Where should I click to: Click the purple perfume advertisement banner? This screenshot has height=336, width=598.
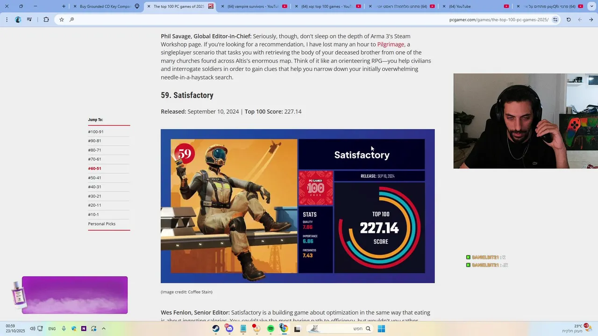[x=75, y=295]
